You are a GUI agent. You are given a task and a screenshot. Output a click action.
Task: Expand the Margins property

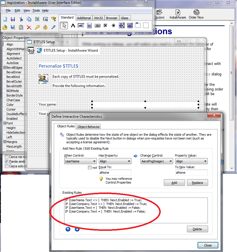point(5,142)
